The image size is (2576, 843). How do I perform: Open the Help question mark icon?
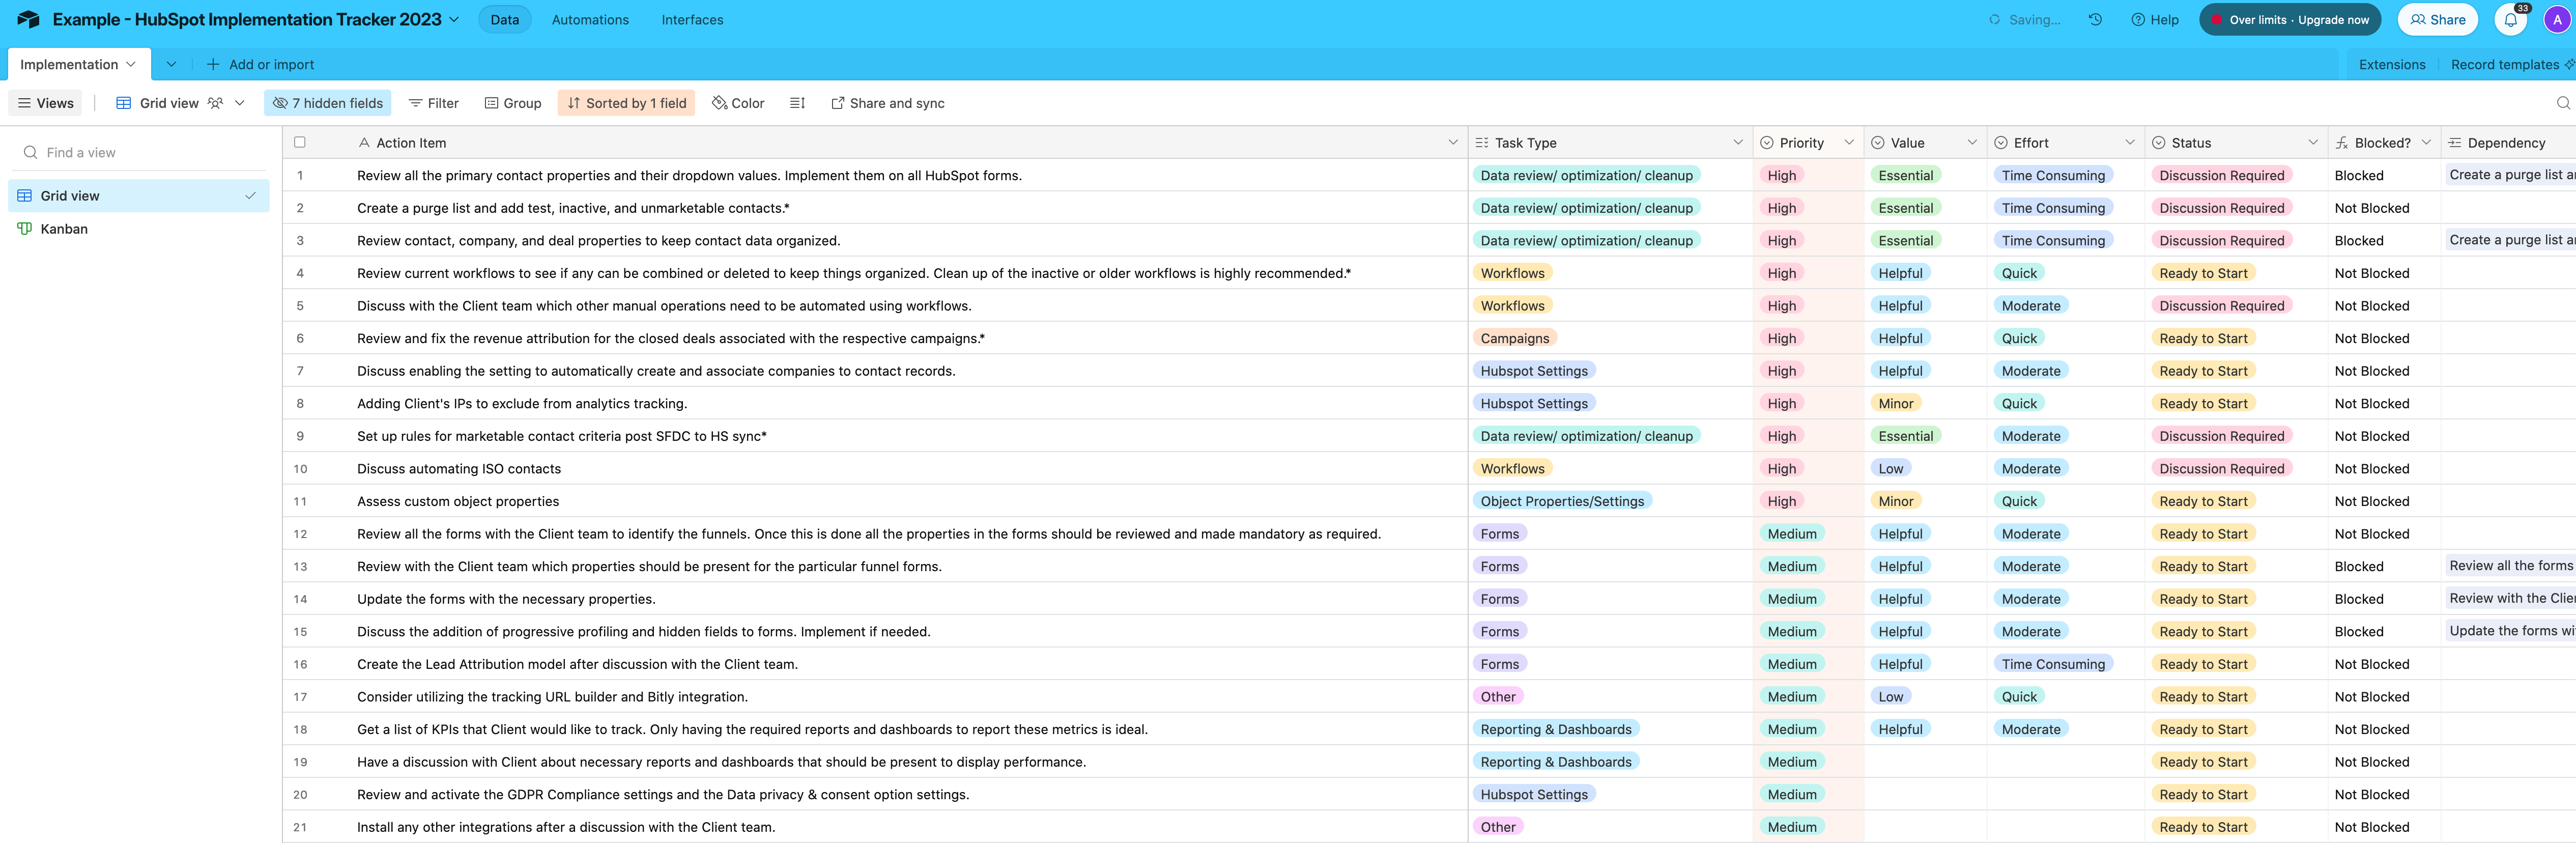tap(2137, 20)
